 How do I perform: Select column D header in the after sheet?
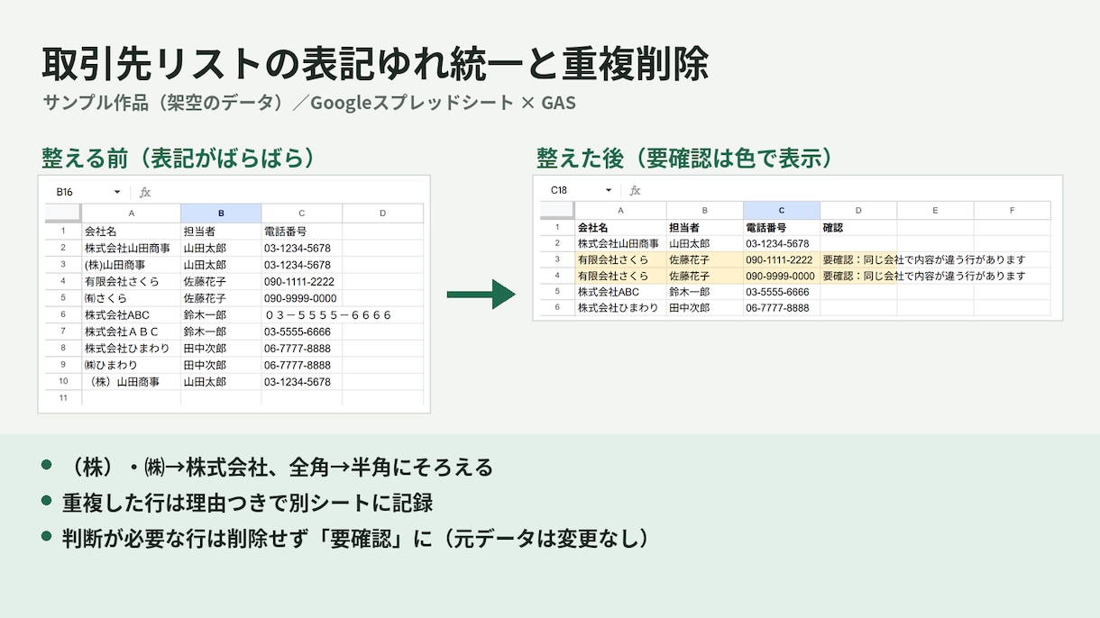(x=858, y=211)
